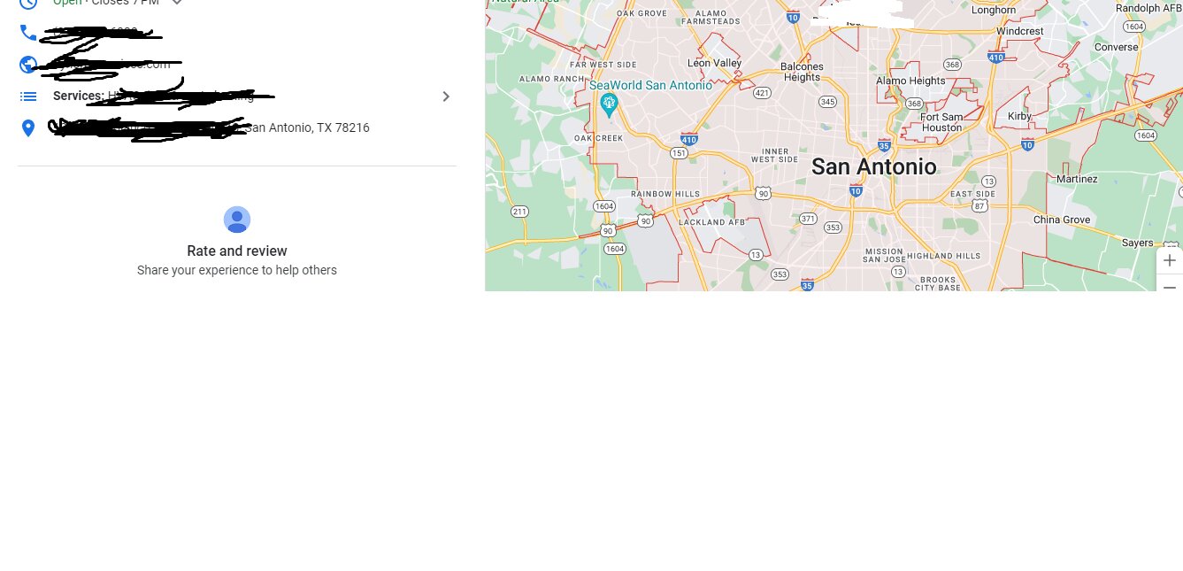Click the Mission San Jose map label

coord(885,256)
